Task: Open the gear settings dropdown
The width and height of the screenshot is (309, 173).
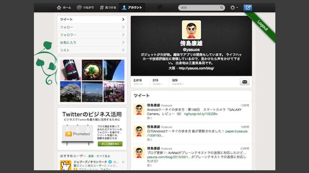Action: point(234,8)
